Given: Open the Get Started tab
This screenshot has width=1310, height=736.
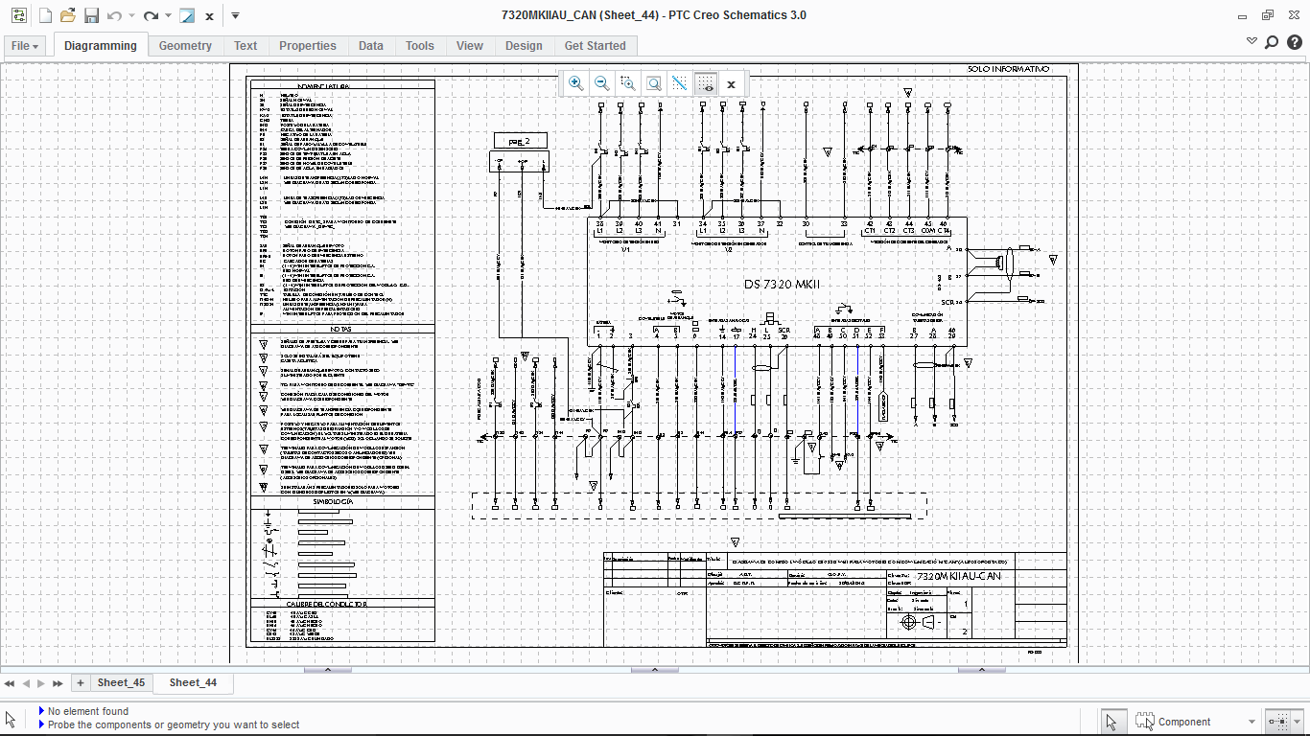Looking at the screenshot, I should point(595,46).
